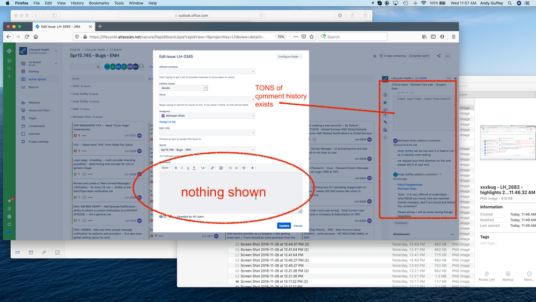536x302 pixels.
Task: Open Backlog in Jira project nav
Action: [33, 71]
